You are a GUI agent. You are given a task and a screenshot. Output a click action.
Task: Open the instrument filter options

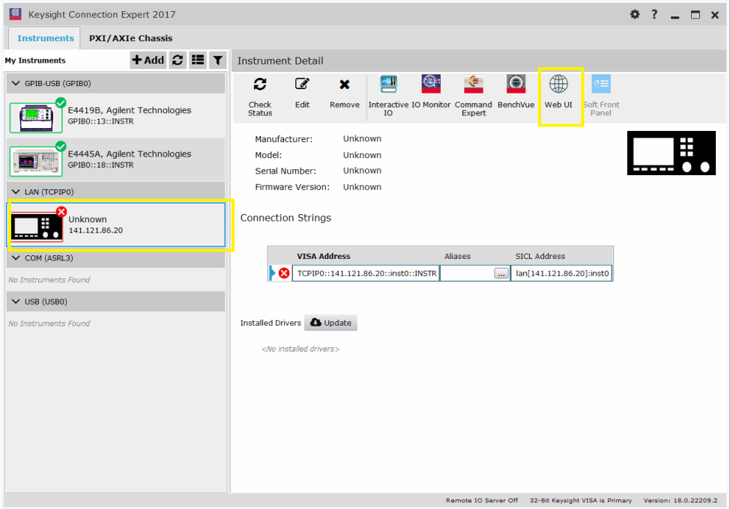[218, 60]
